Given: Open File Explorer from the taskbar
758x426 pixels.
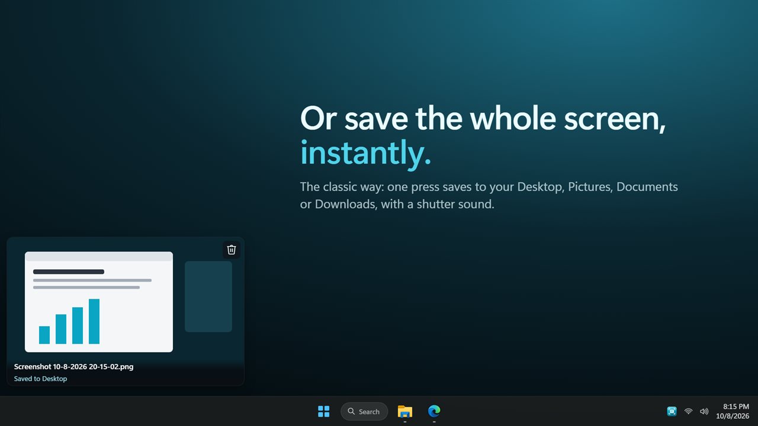Looking at the screenshot, I should tap(405, 411).
